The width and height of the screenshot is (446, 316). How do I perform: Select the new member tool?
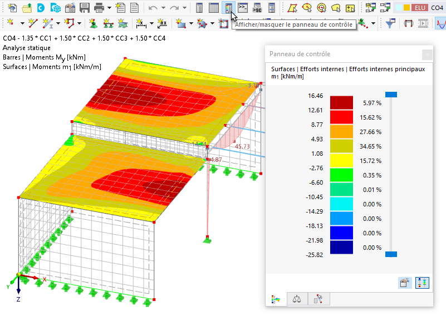[x=48, y=23]
